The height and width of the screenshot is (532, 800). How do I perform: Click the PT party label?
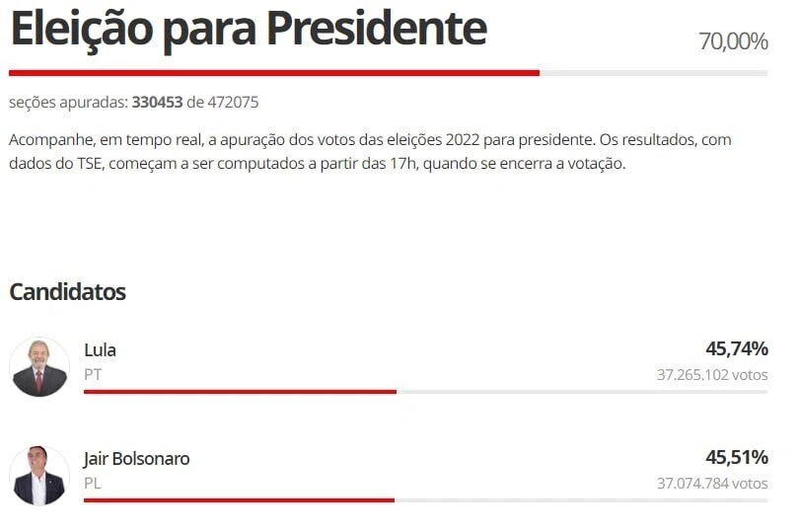pyautogui.click(x=93, y=374)
